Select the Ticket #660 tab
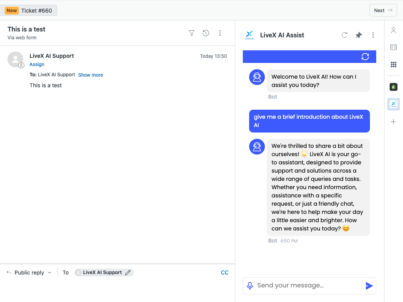 pos(31,11)
